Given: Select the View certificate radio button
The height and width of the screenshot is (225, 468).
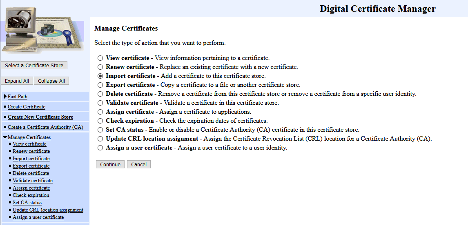Looking at the screenshot, I should 100,58.
